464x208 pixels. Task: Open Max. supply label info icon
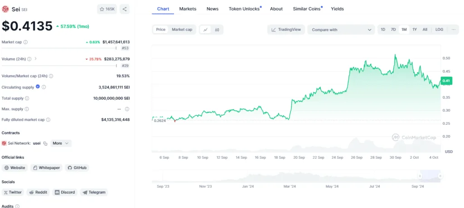tap(27, 109)
